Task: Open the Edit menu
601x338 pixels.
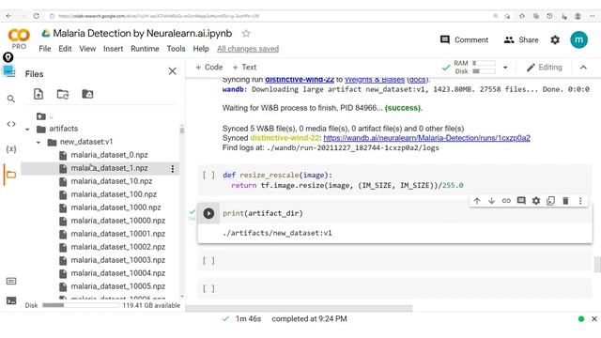Action: pos(65,49)
